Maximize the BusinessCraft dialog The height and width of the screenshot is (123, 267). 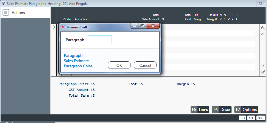[x=142, y=26]
